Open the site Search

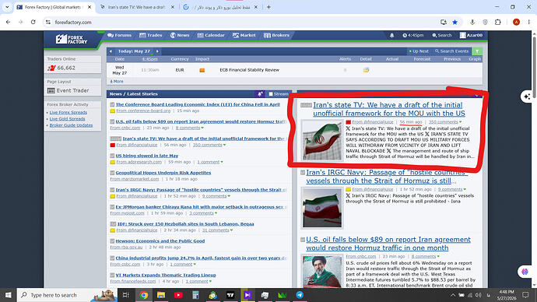[442, 35]
